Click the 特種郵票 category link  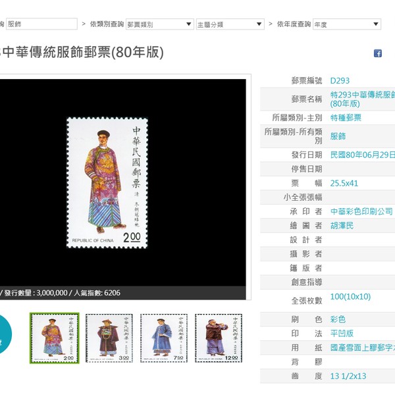coord(346,118)
